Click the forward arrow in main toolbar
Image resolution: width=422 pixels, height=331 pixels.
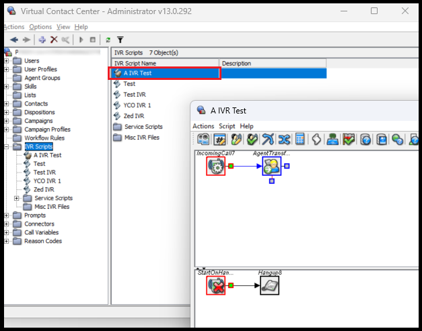coord(26,40)
